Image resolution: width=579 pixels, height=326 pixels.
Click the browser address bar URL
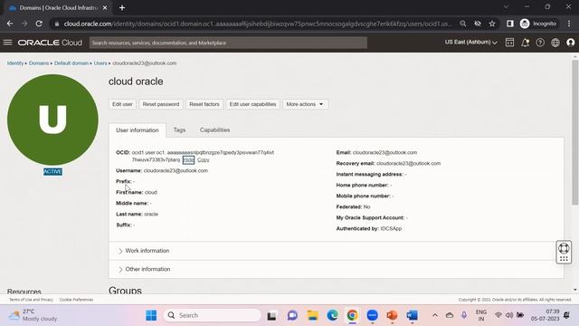pyautogui.click(x=257, y=24)
